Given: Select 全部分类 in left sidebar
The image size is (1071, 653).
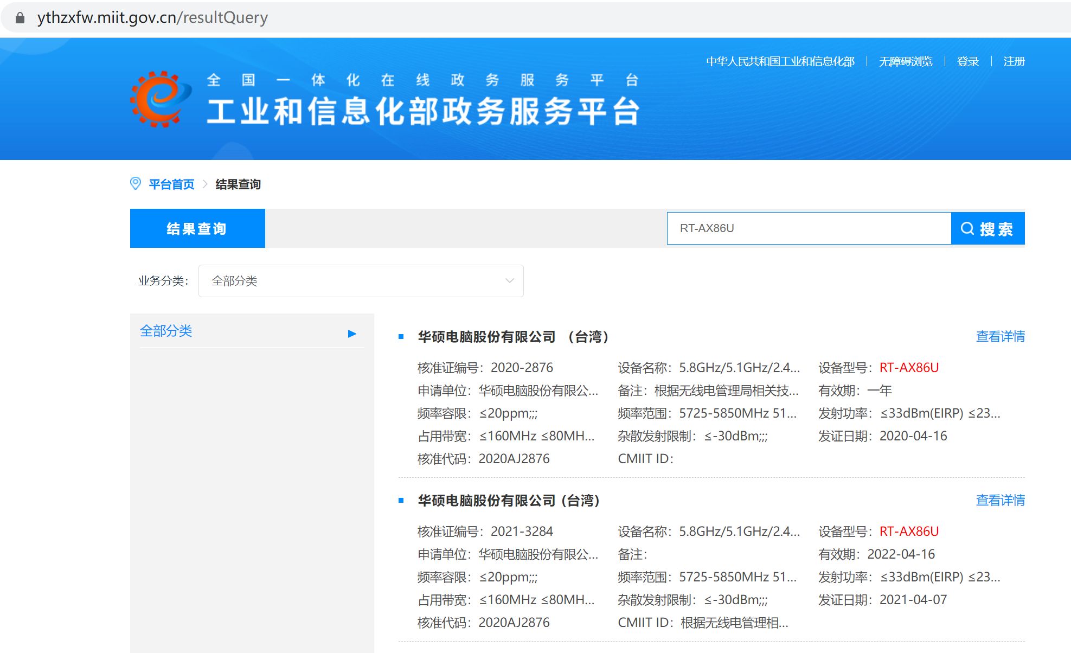Looking at the screenshot, I should (x=166, y=331).
